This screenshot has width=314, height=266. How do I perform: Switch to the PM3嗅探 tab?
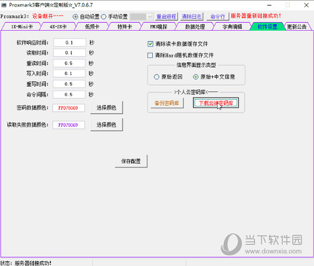pyautogui.click(x=159, y=27)
